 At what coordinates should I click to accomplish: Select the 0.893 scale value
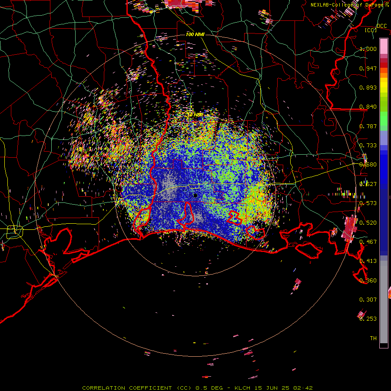(x=368, y=87)
